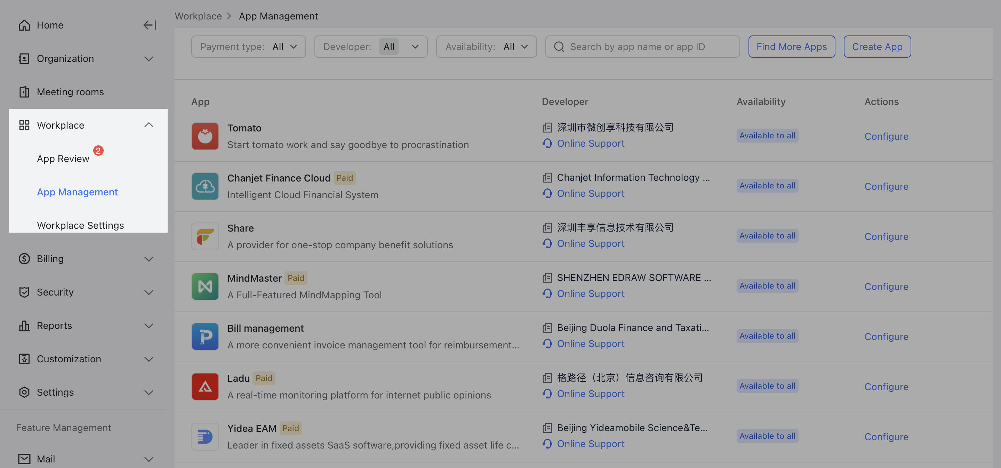Expand the Mail menu chevron
Viewport: 1001px width, 468px height.
(x=149, y=459)
